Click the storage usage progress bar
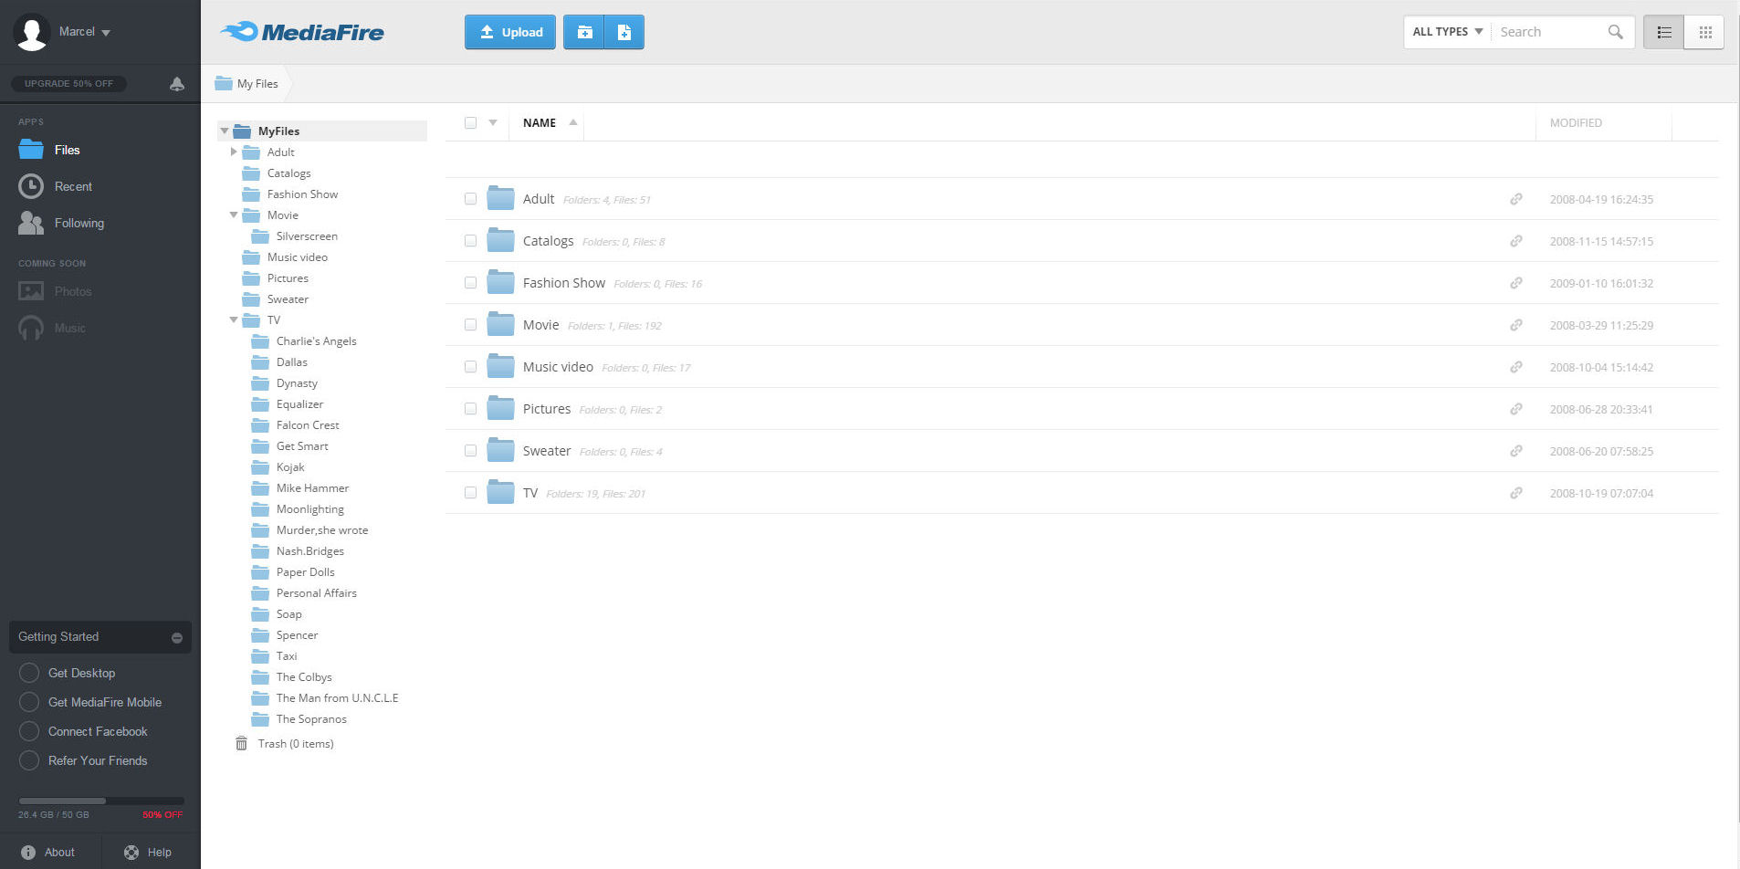The image size is (1740, 869). click(x=100, y=801)
